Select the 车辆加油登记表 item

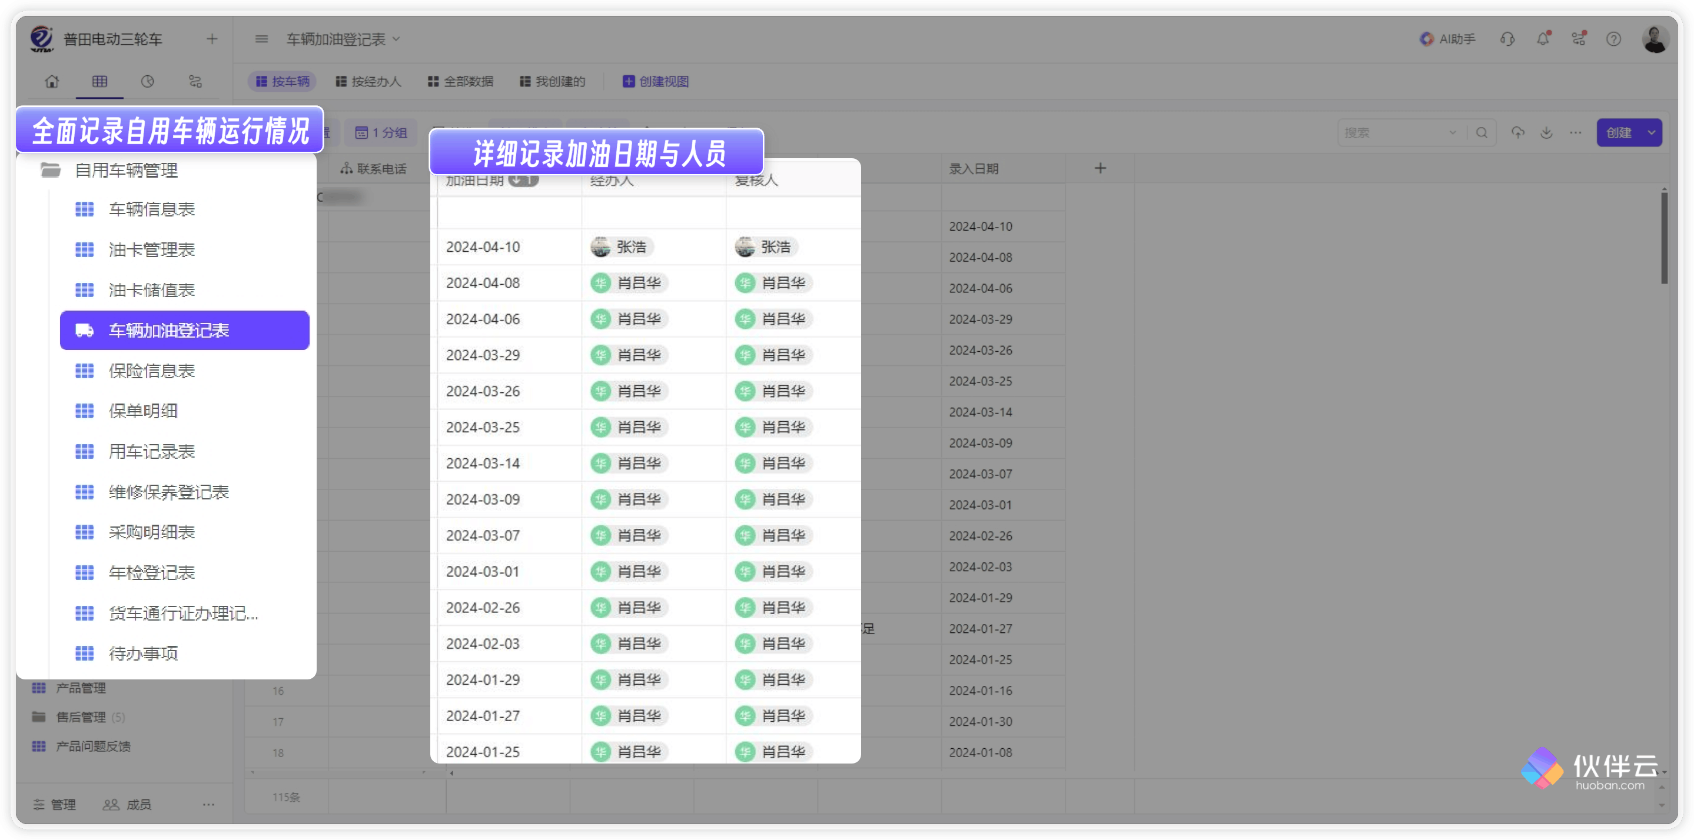[x=184, y=330]
